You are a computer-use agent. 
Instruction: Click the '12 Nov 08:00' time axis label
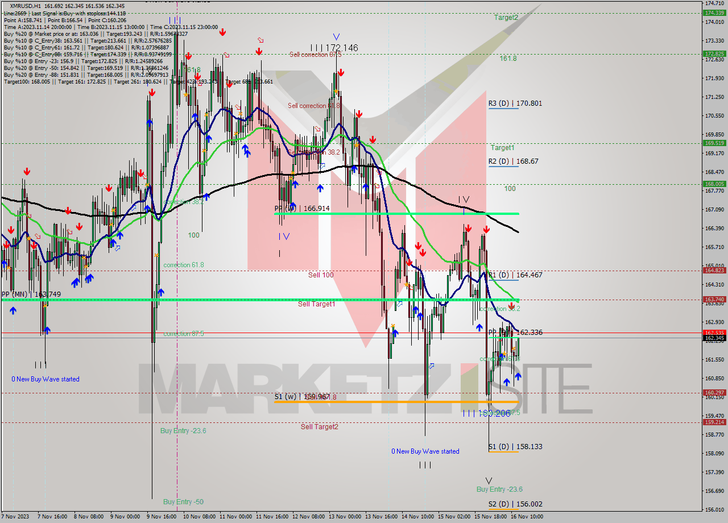tap(308, 517)
